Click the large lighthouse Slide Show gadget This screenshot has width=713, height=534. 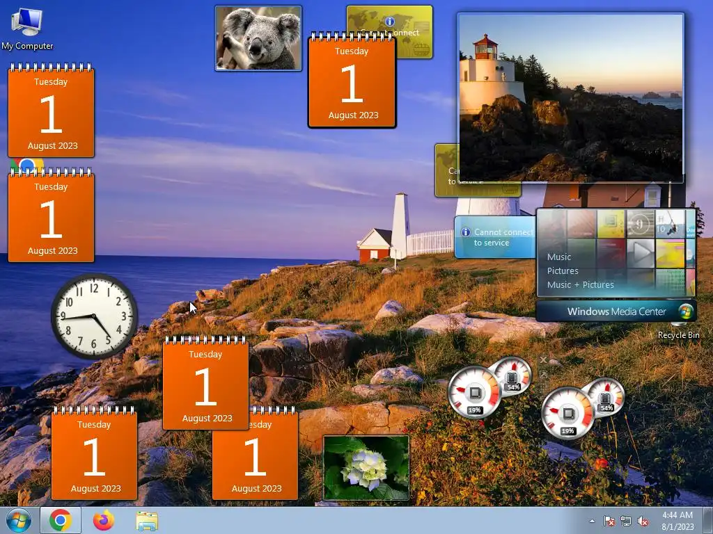pyautogui.click(x=571, y=97)
